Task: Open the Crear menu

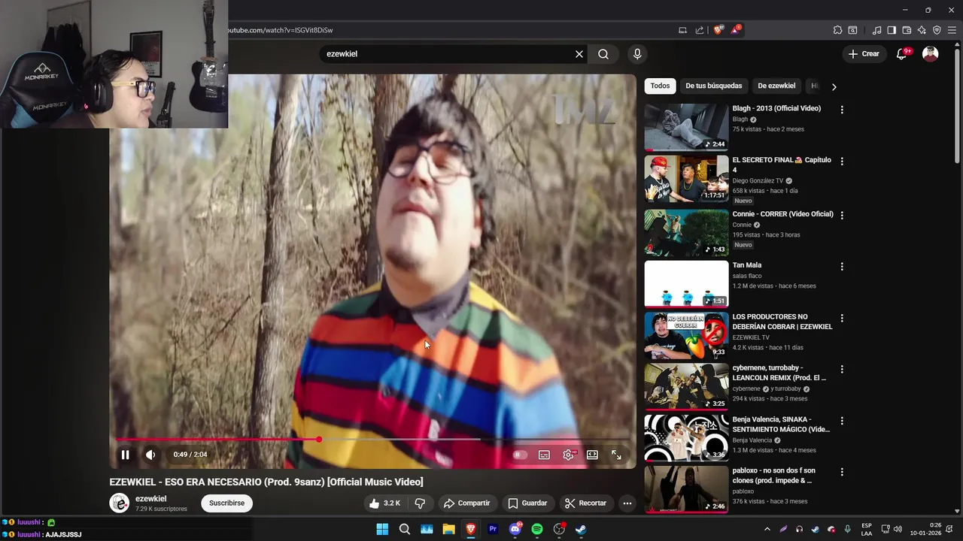Action: click(864, 54)
